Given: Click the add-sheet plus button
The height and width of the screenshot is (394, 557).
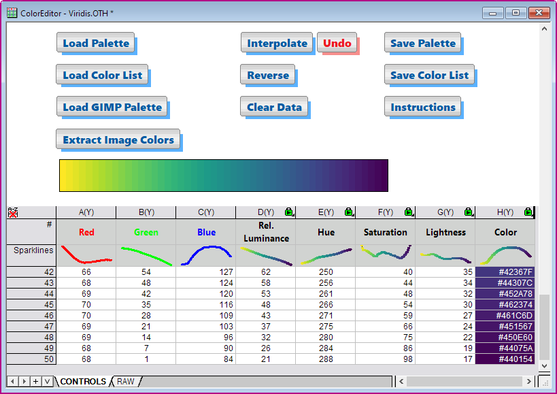Looking at the screenshot, I should point(37,382).
